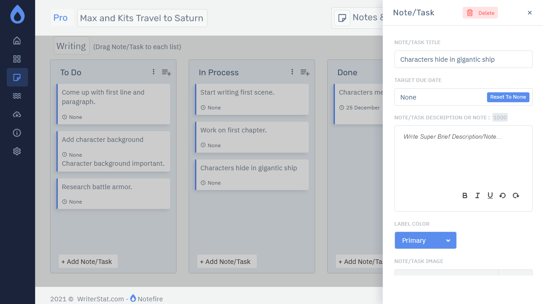
Task: Apply underline formatting in the description editor
Action: [490, 195]
